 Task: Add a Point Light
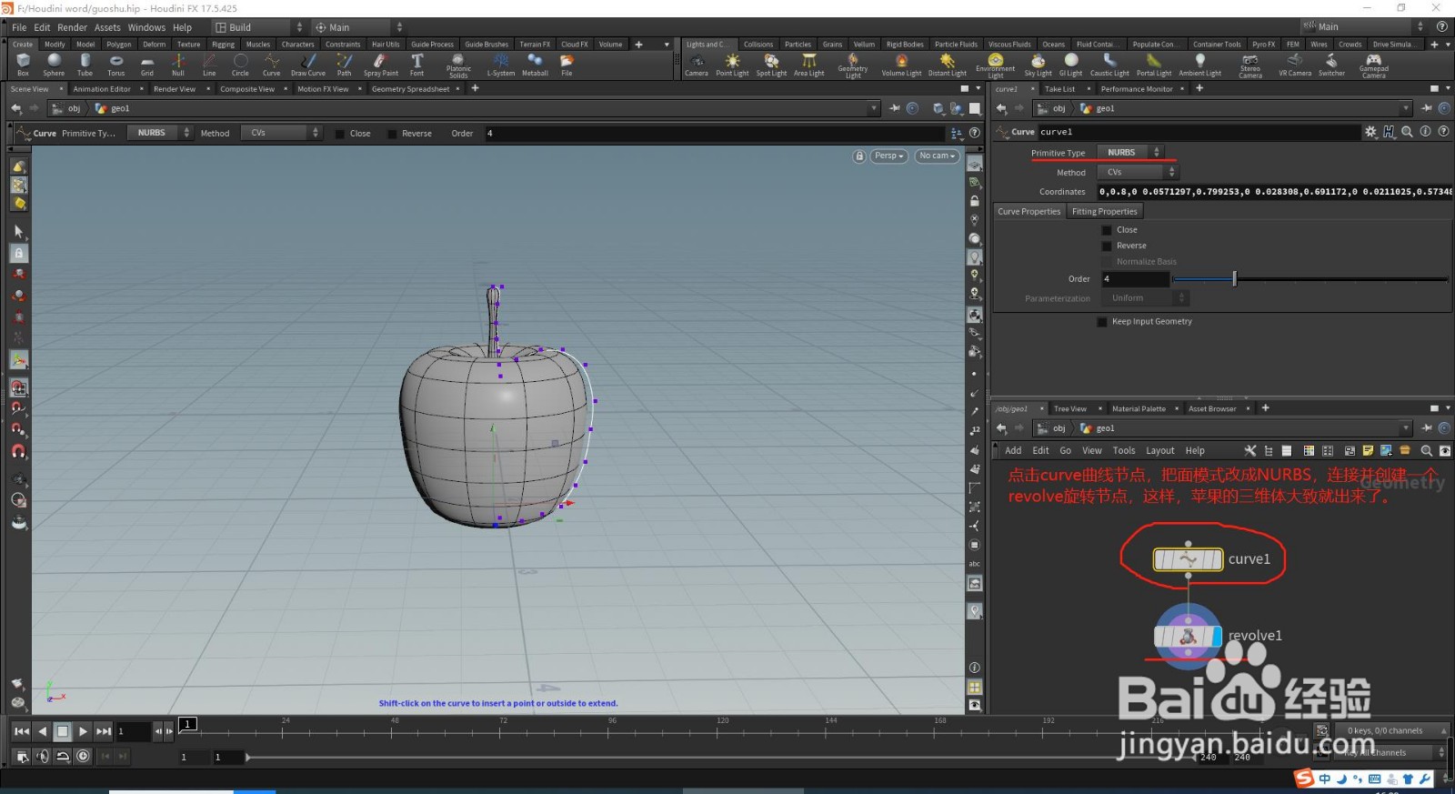[732, 65]
